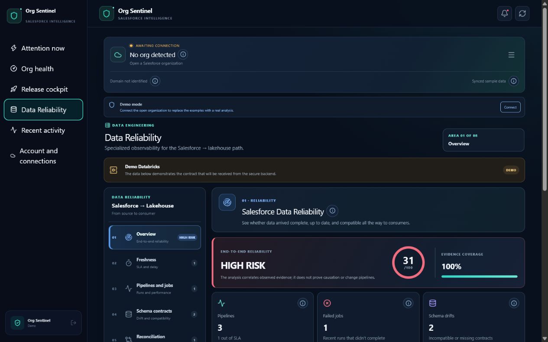Click the red X icon on Failed jobs
The height and width of the screenshot is (342, 548).
327,303
